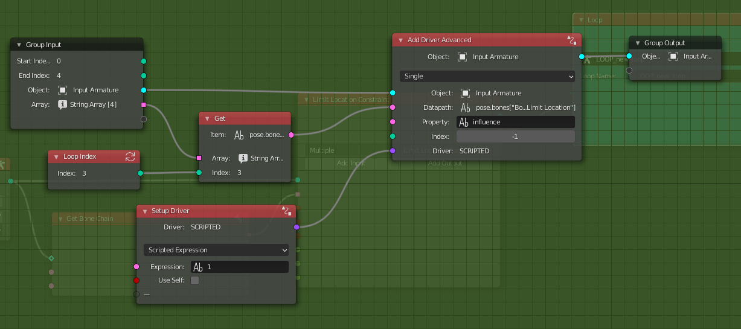Click the empty input socket on Group Output

coord(629,70)
